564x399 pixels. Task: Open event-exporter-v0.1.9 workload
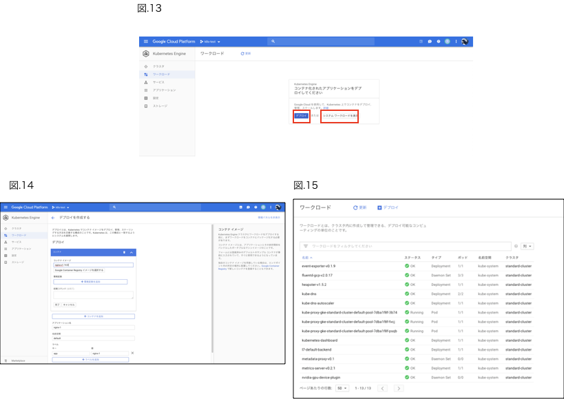319,266
